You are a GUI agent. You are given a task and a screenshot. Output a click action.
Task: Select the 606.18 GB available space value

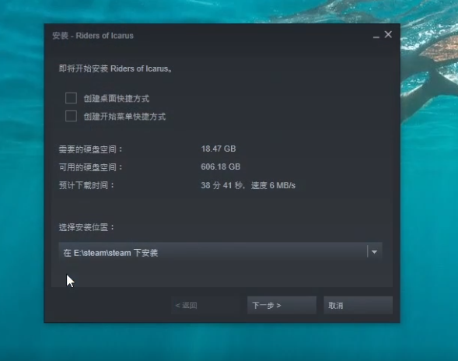[221, 167]
